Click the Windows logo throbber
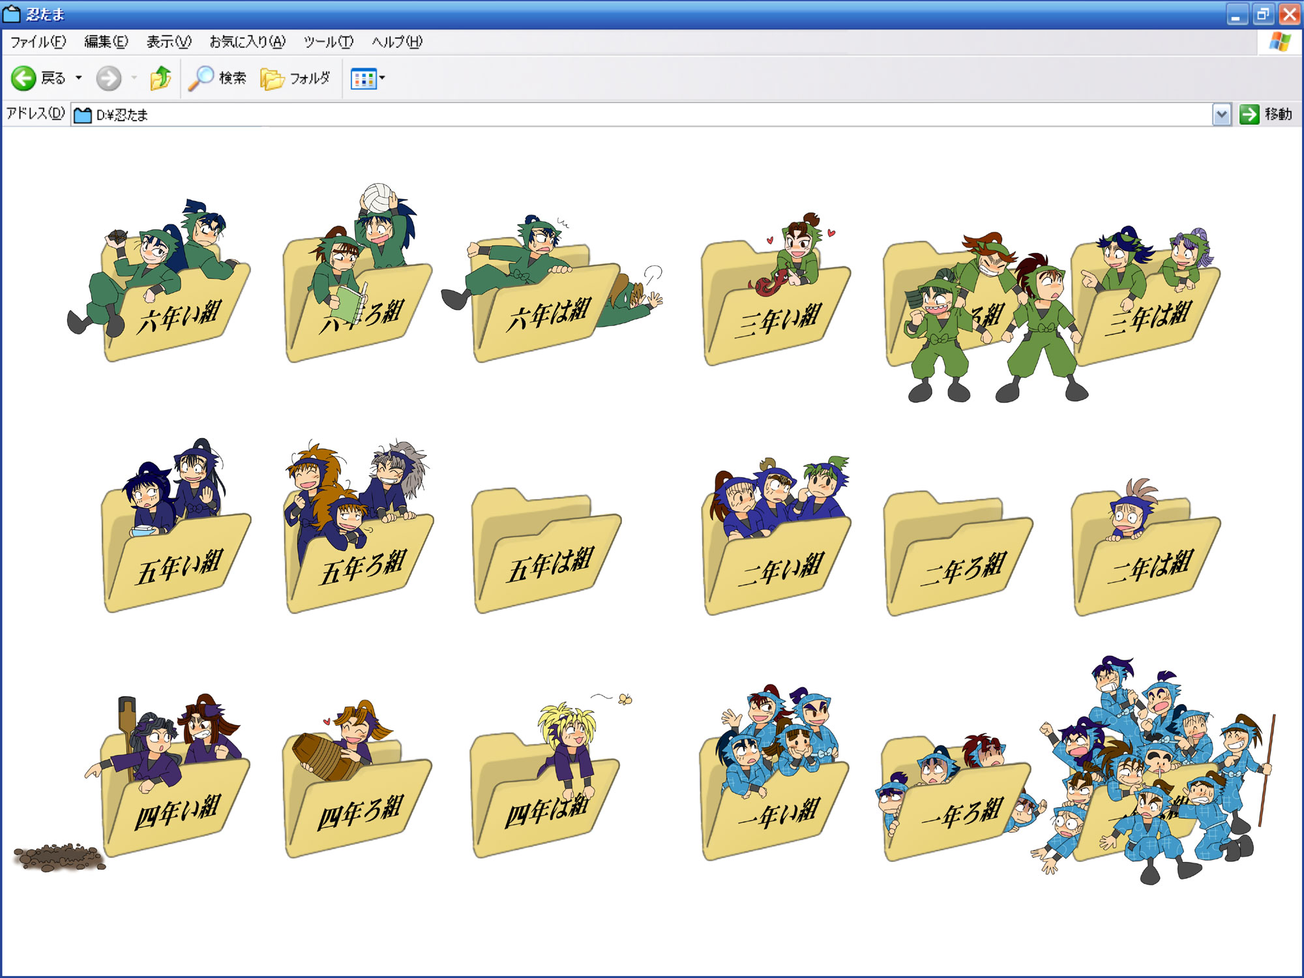 1279,42
